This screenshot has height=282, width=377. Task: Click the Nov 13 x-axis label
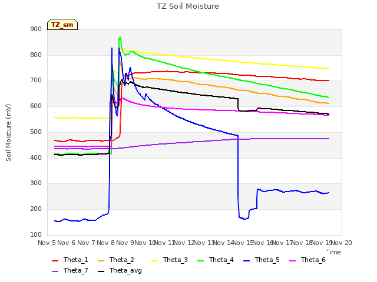click(204, 243)
